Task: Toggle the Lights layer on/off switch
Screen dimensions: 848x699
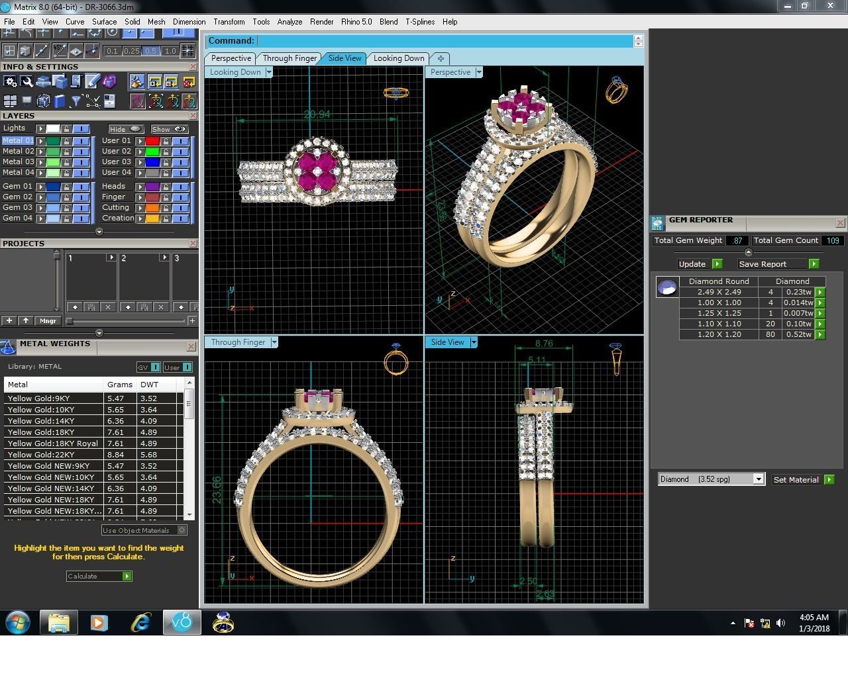Action: [81, 128]
